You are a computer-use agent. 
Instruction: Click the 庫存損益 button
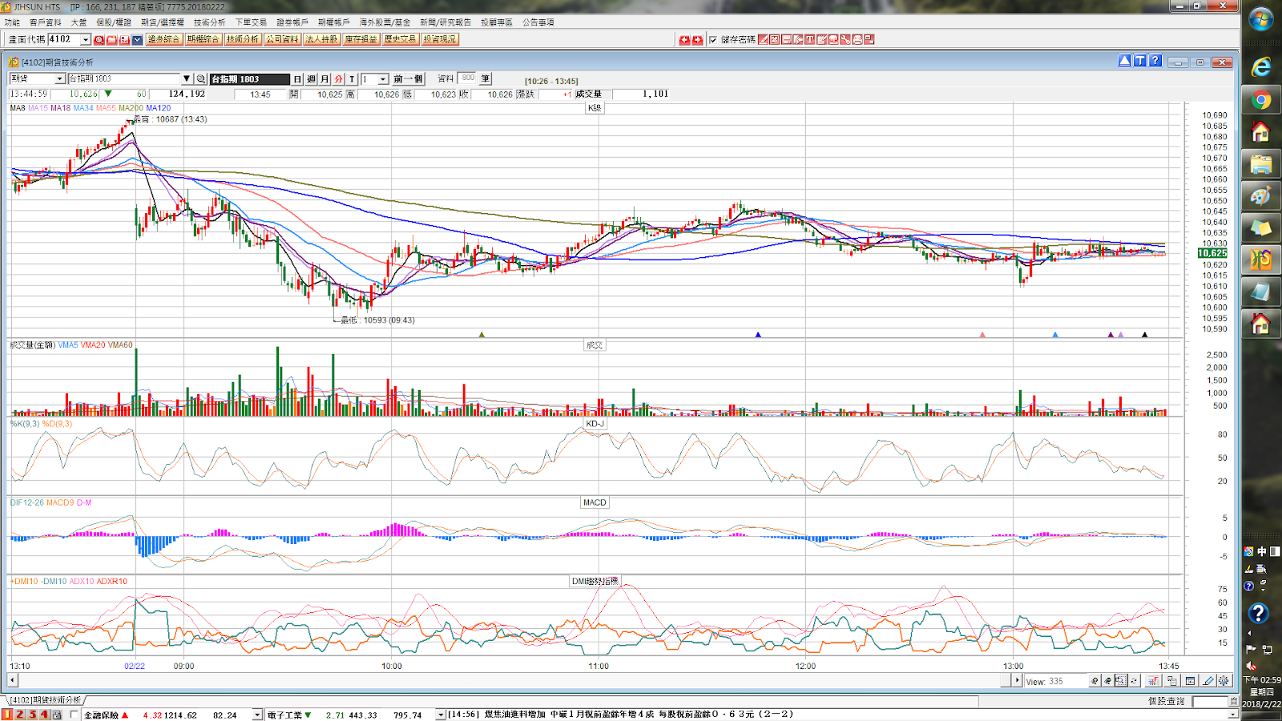click(x=361, y=39)
